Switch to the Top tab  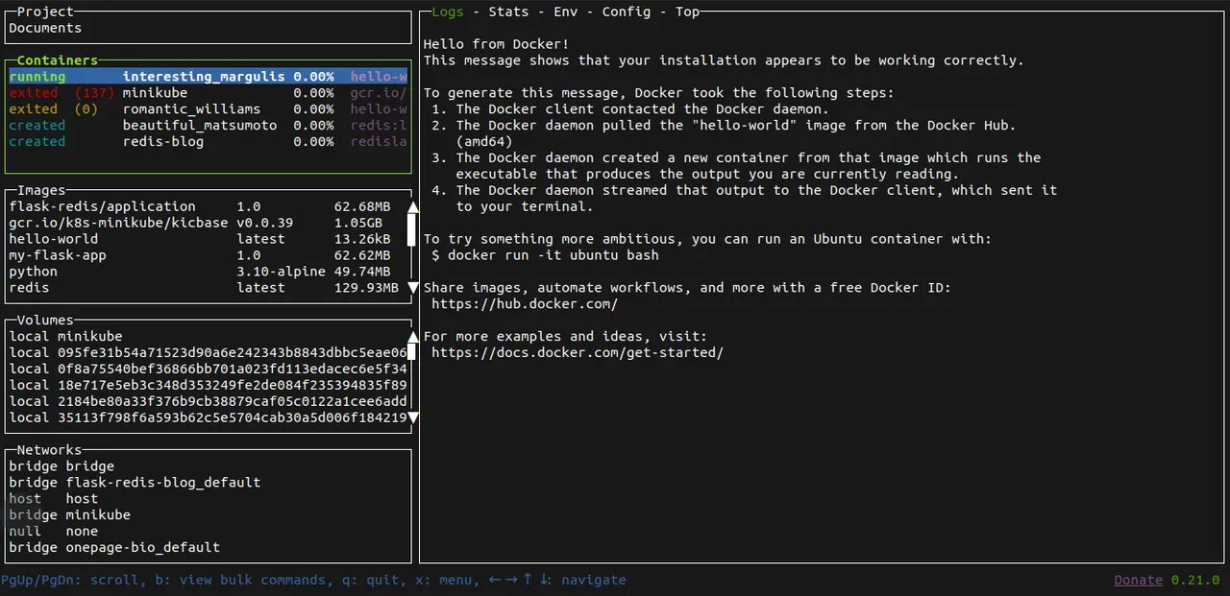687,12
